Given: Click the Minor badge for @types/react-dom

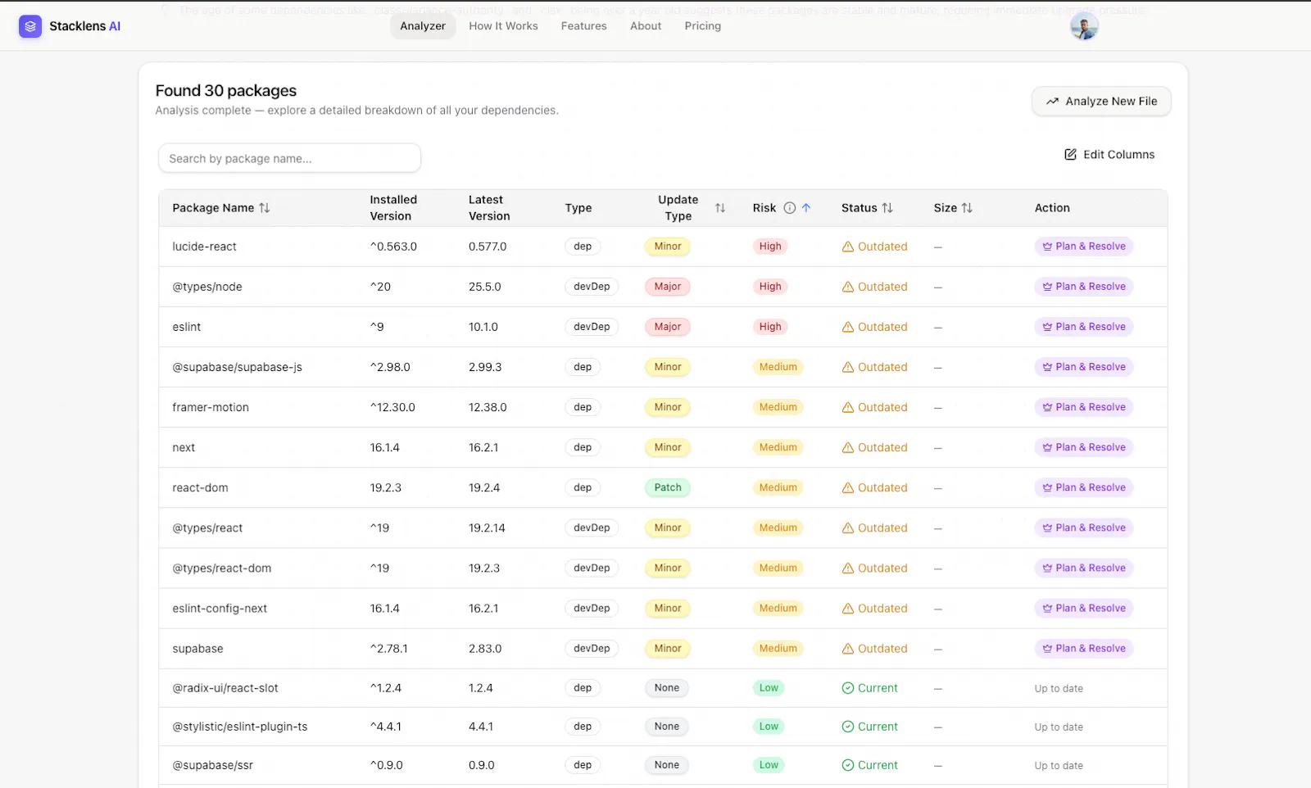Looking at the screenshot, I should click(x=668, y=568).
